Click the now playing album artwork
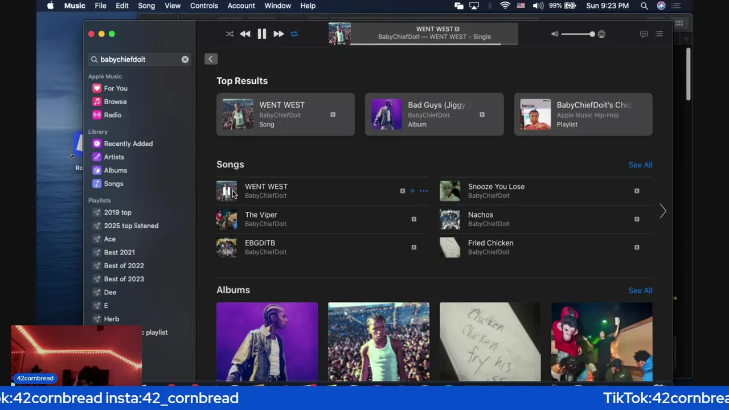Screen dimensions: 729x410 [x=339, y=34]
